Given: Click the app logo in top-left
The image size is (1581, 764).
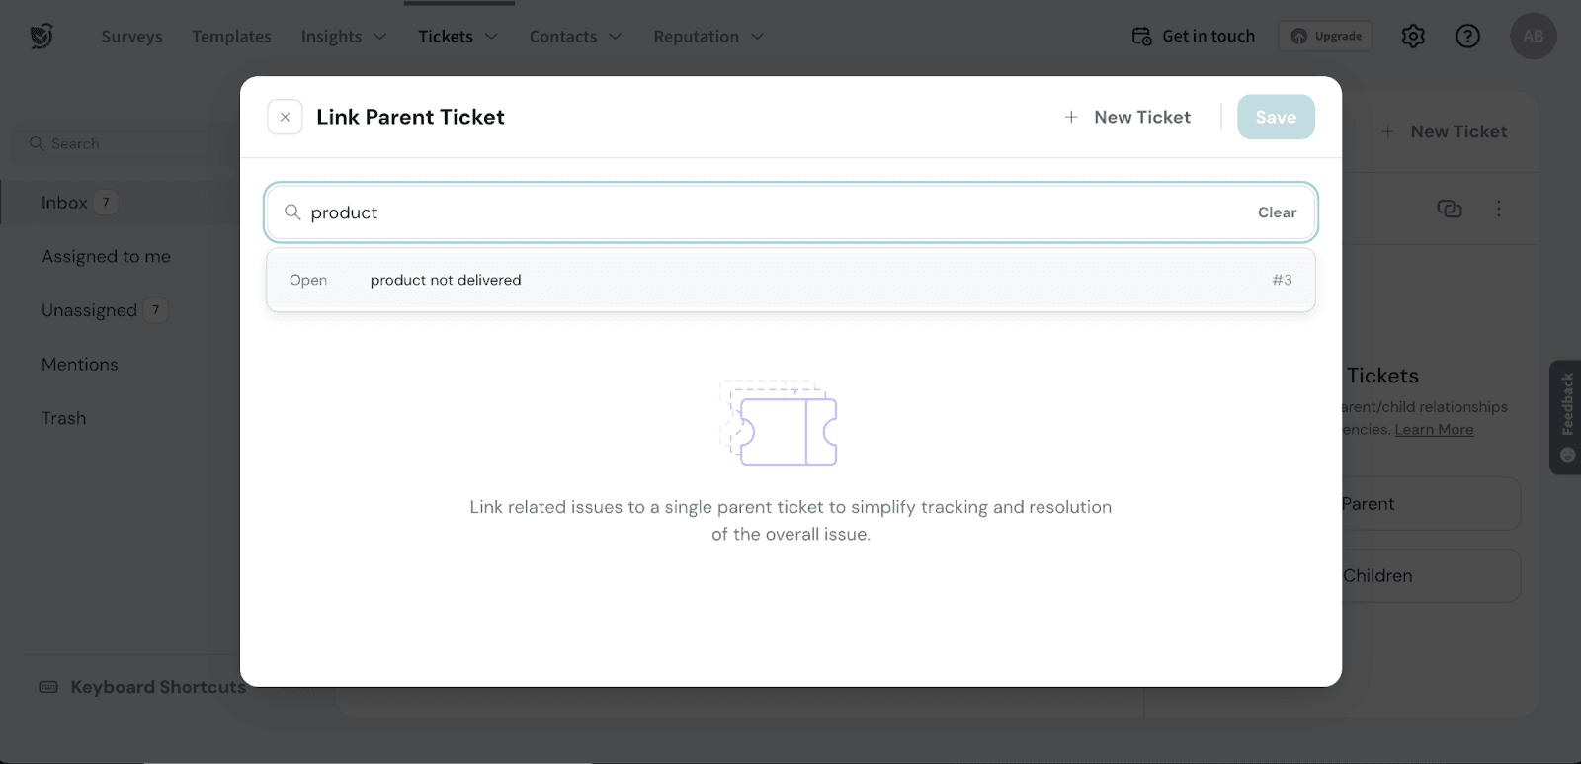Looking at the screenshot, I should click(42, 37).
